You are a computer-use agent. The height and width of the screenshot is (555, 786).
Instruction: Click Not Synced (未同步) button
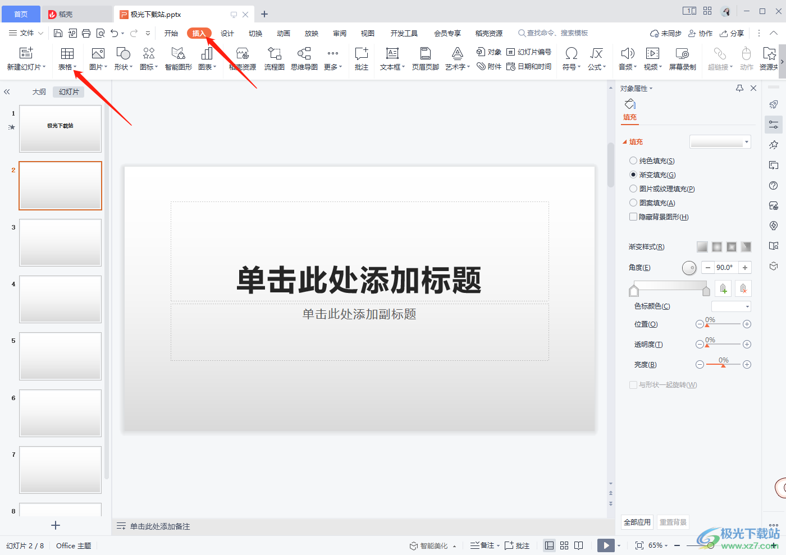pyautogui.click(x=666, y=33)
